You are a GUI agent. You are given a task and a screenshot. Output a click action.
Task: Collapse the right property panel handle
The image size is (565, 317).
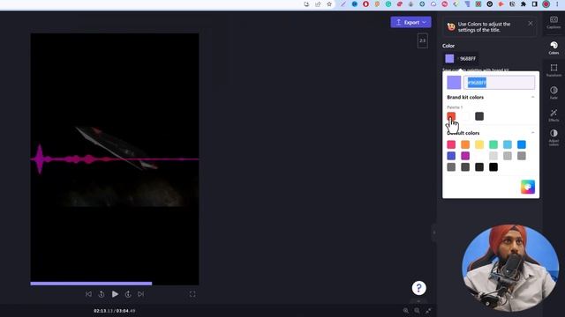433,232
